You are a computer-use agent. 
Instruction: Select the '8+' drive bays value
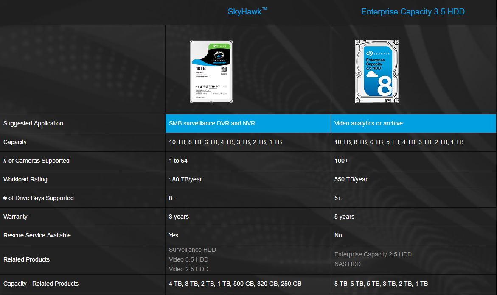pos(172,198)
